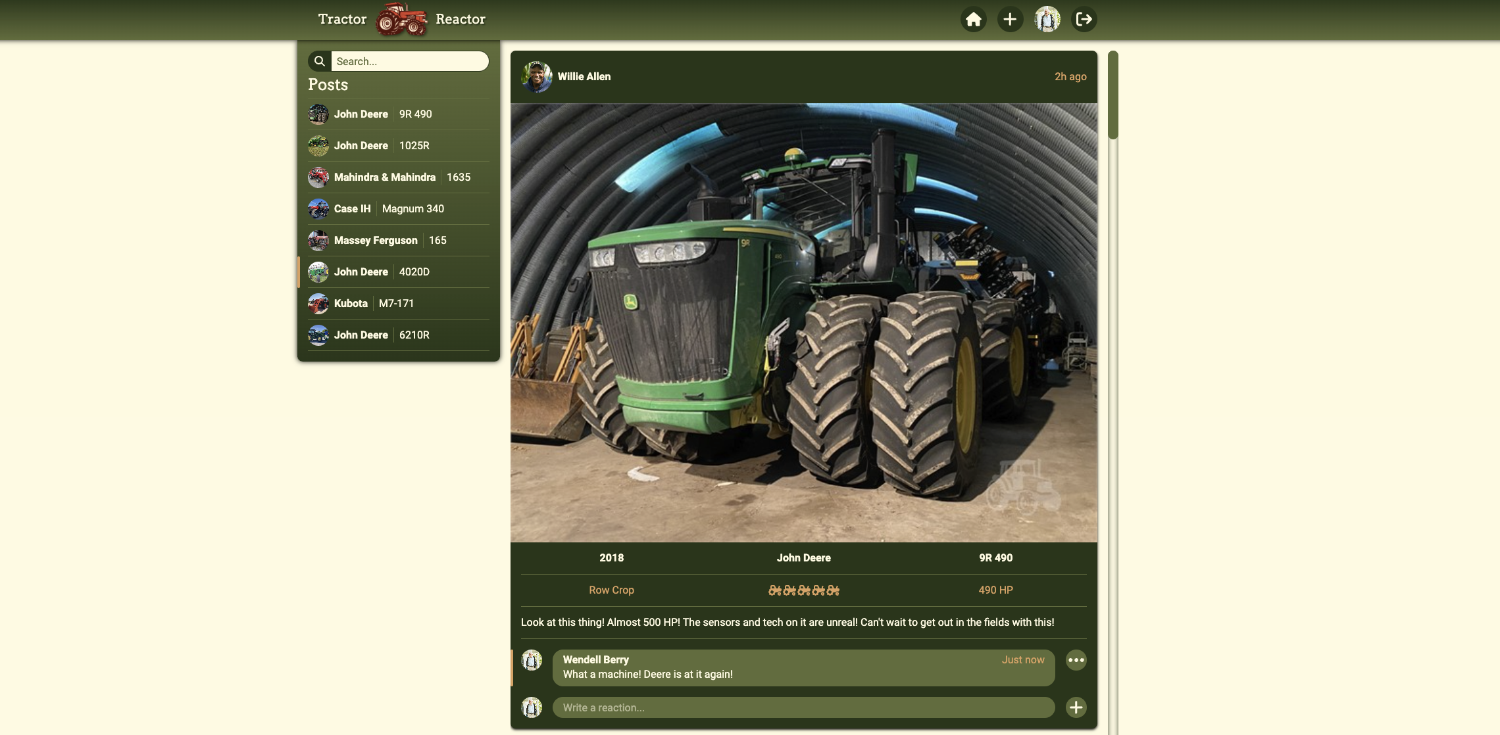Click the five-tractor rating indicator
Screen dimensions: 1500x735
[803, 590]
